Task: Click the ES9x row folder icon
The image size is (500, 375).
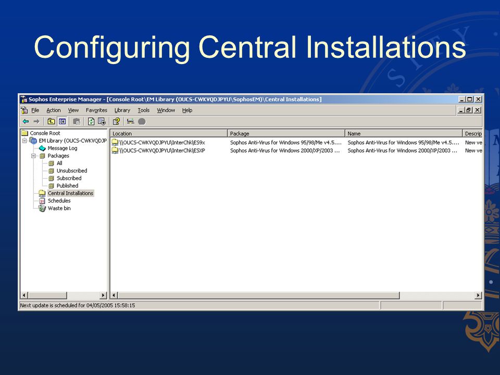Action: 115,142
